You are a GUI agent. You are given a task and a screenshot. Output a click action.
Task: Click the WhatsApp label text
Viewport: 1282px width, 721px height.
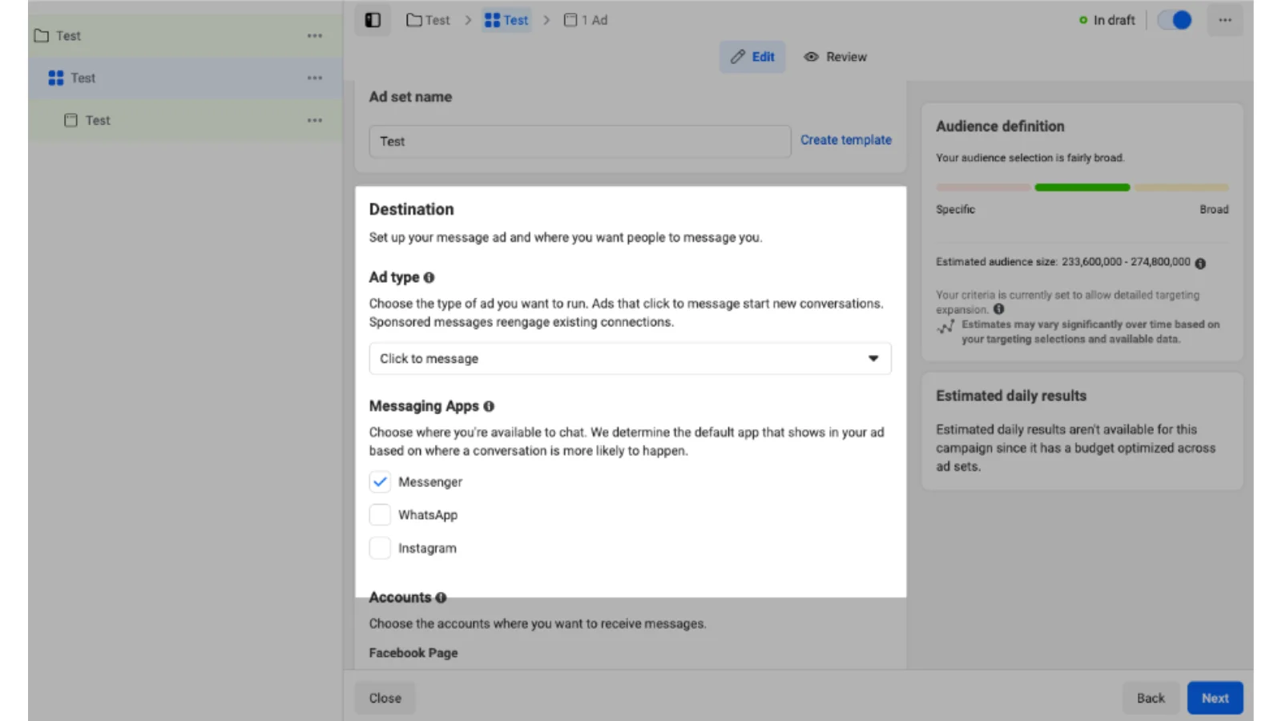pyautogui.click(x=428, y=514)
